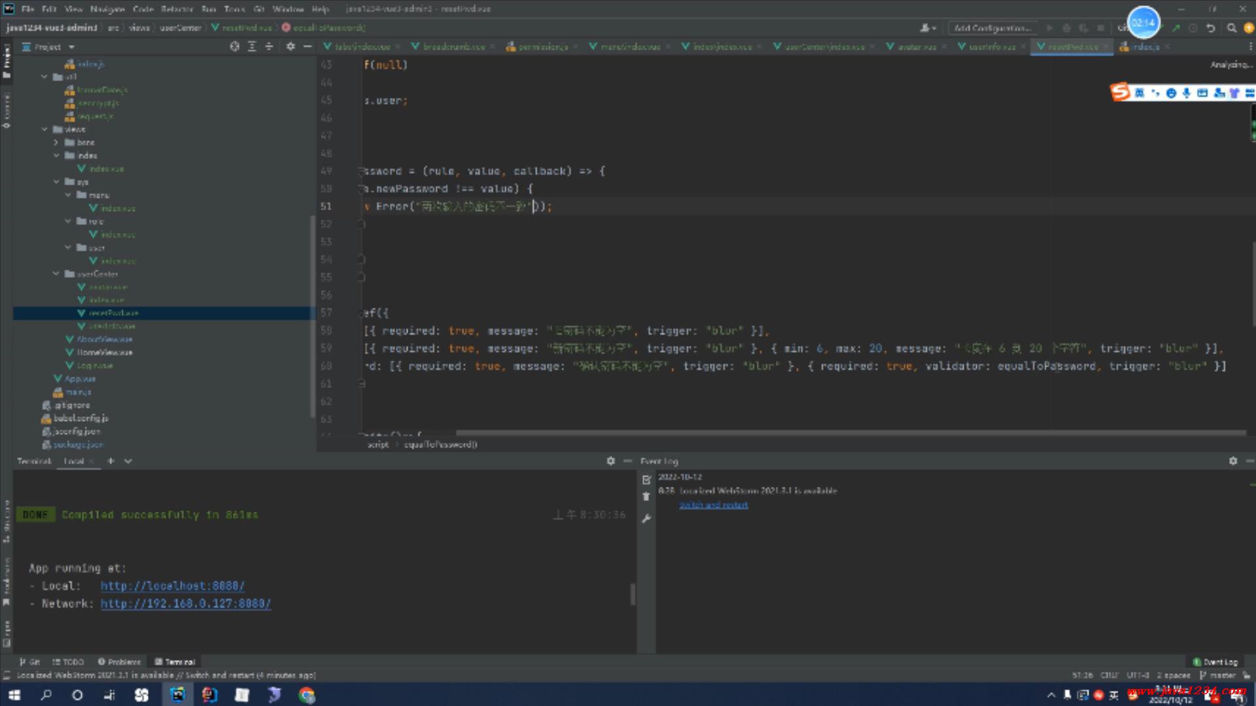Open the editor tabs overflow three-dot menu

1249,46
